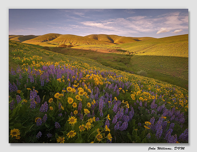The width and height of the screenshot is (197, 152).
Task: Click the large yellow flower in bottom-left corner
Action: tap(15, 133)
